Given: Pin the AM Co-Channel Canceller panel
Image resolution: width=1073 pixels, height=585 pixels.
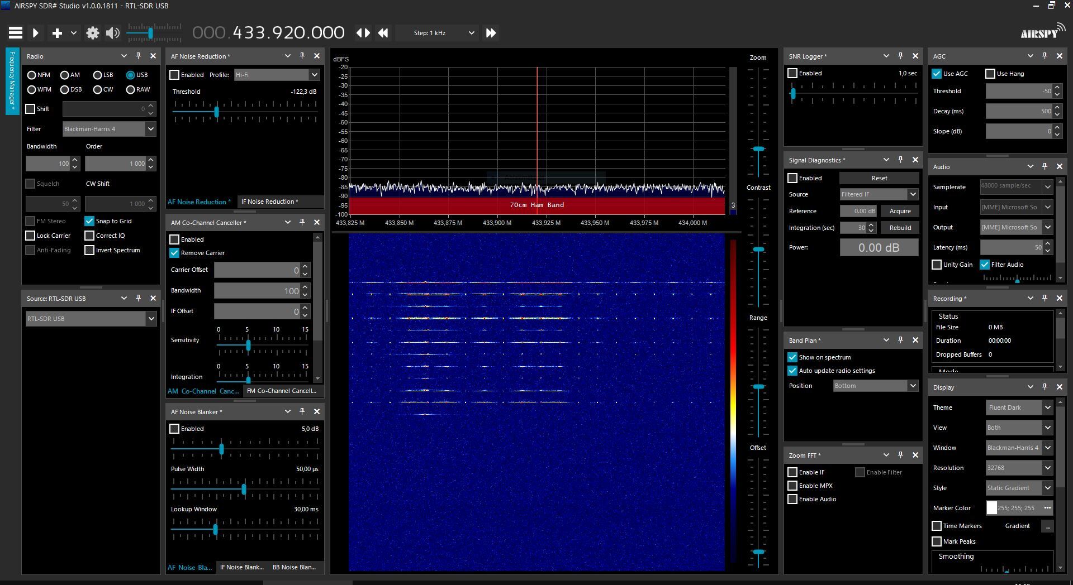Looking at the screenshot, I should tap(302, 222).
